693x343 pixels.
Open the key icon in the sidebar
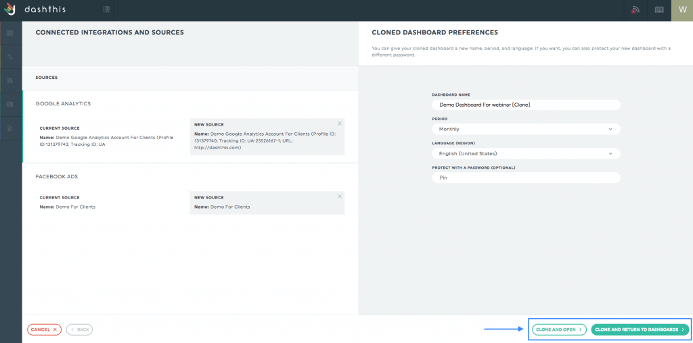point(9,57)
